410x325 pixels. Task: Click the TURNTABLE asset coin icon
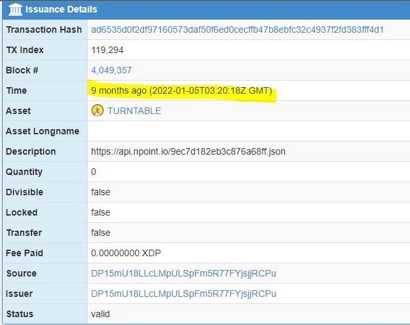(98, 111)
